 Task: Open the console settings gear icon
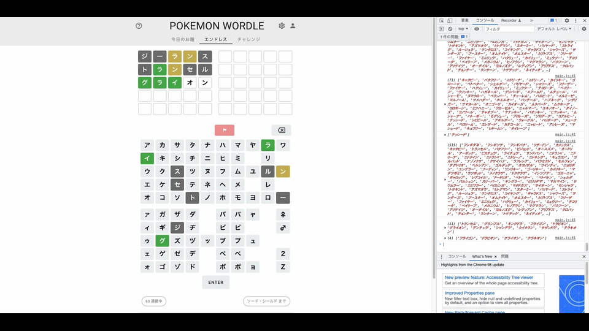pos(584,29)
